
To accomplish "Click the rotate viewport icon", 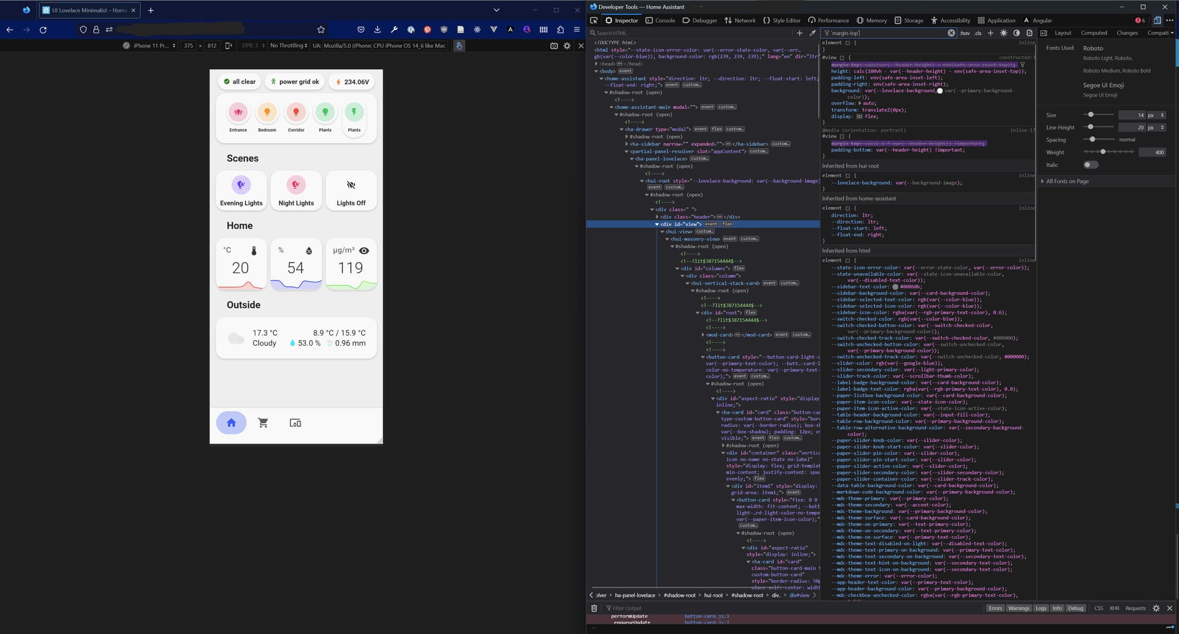I will coord(228,45).
